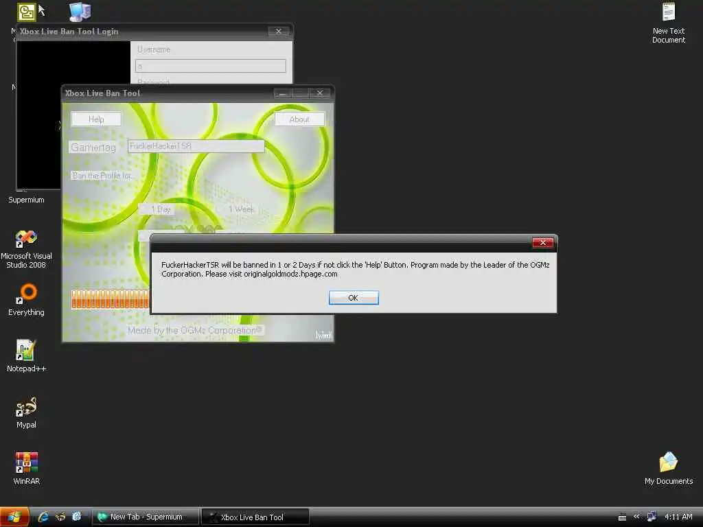Screen dimensions: 703x527
Task: Expand hidden tray icons chevron
Action: pyautogui.click(x=636, y=517)
